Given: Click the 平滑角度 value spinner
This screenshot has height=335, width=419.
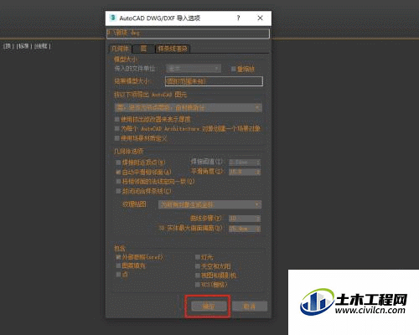Looking at the screenshot, I should pos(245,172).
